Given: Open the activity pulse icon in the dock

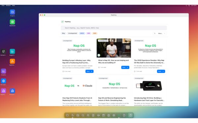Looking at the screenshot, I should [x=73, y=115].
